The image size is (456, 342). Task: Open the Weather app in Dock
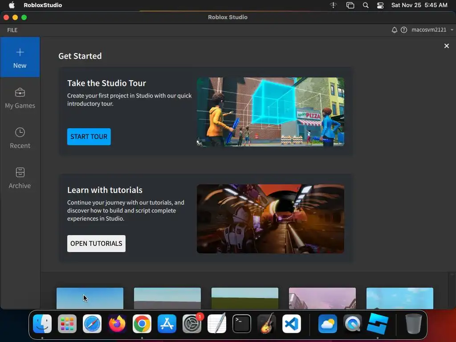click(328, 324)
